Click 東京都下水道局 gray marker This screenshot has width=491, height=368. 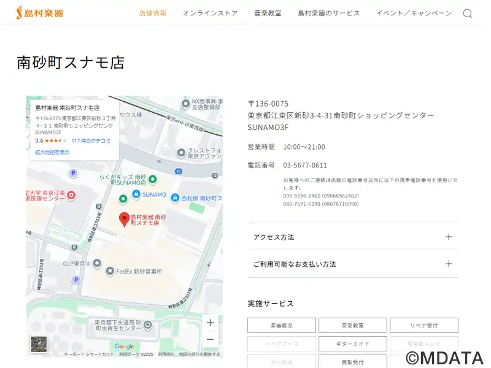point(147,325)
